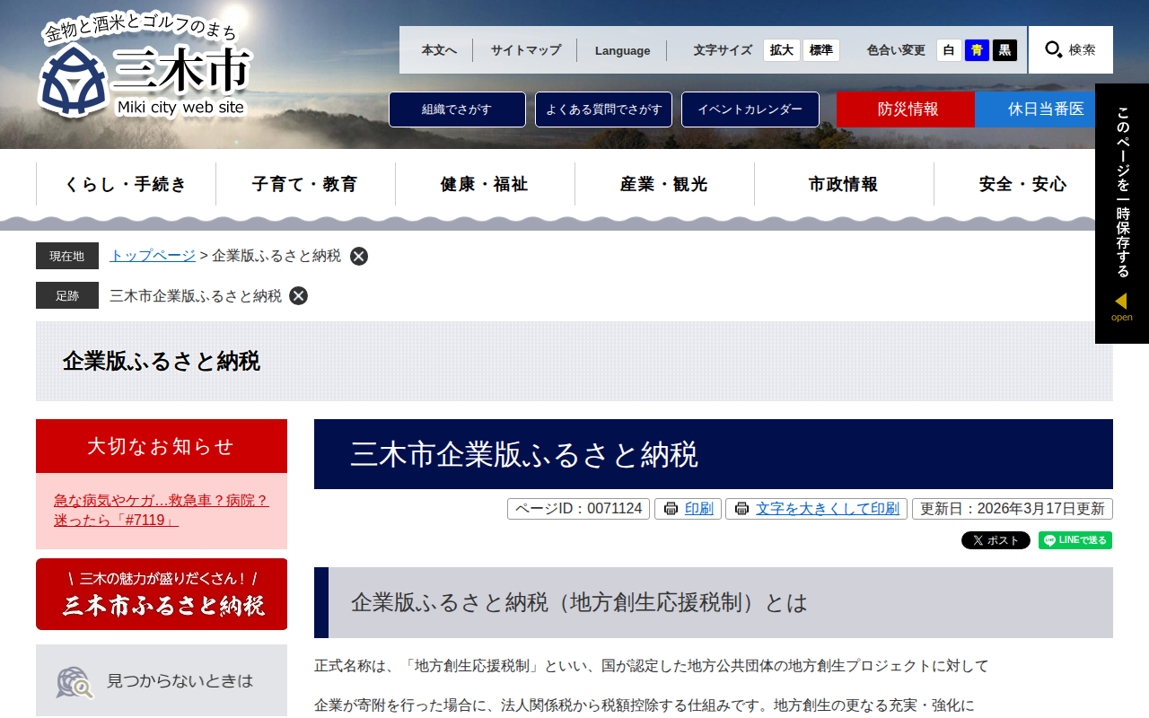Select white color scheme 白

pyautogui.click(x=949, y=50)
